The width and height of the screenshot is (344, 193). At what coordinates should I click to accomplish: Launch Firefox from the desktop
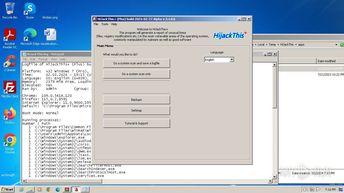click(x=10, y=116)
